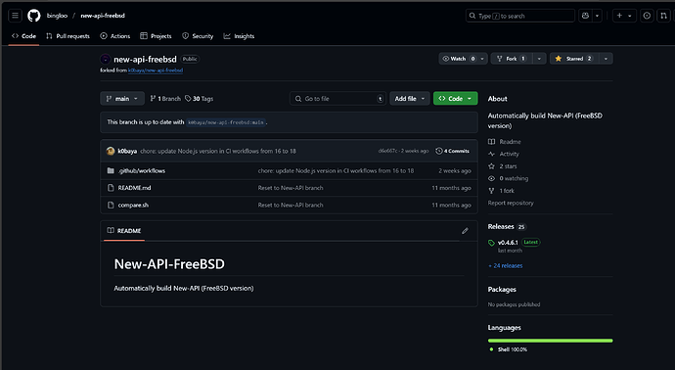Screen dimensions: 675x370
Task: Open the Security tab
Action: (198, 36)
